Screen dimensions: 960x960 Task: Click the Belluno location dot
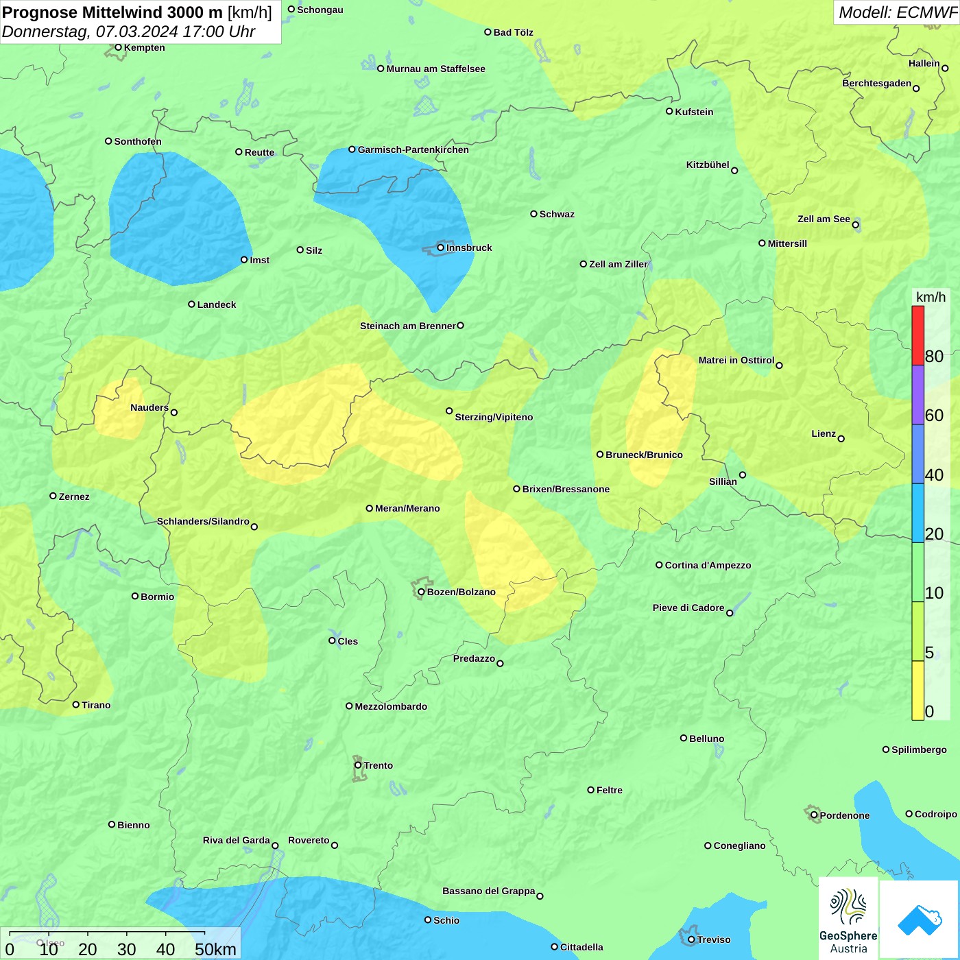click(683, 738)
